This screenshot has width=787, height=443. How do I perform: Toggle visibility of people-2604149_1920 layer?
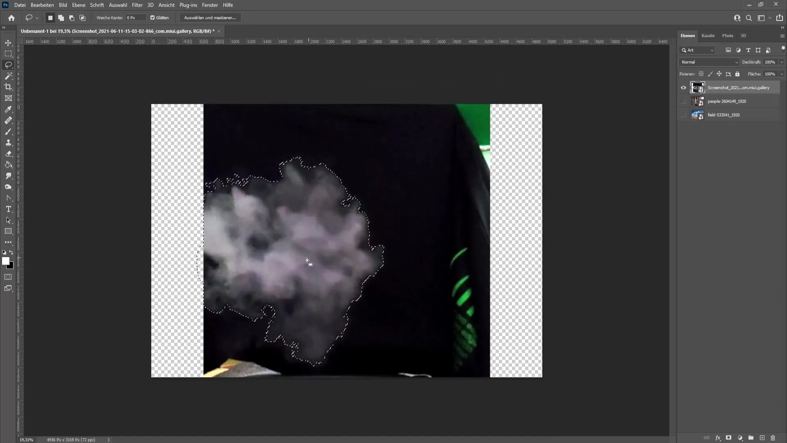[x=683, y=101]
